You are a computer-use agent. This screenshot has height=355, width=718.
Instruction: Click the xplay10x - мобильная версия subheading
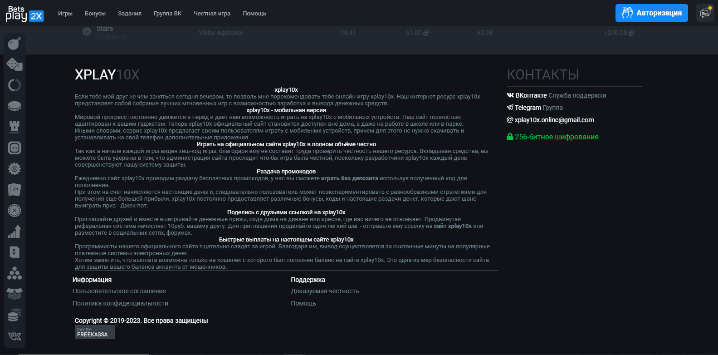286,110
